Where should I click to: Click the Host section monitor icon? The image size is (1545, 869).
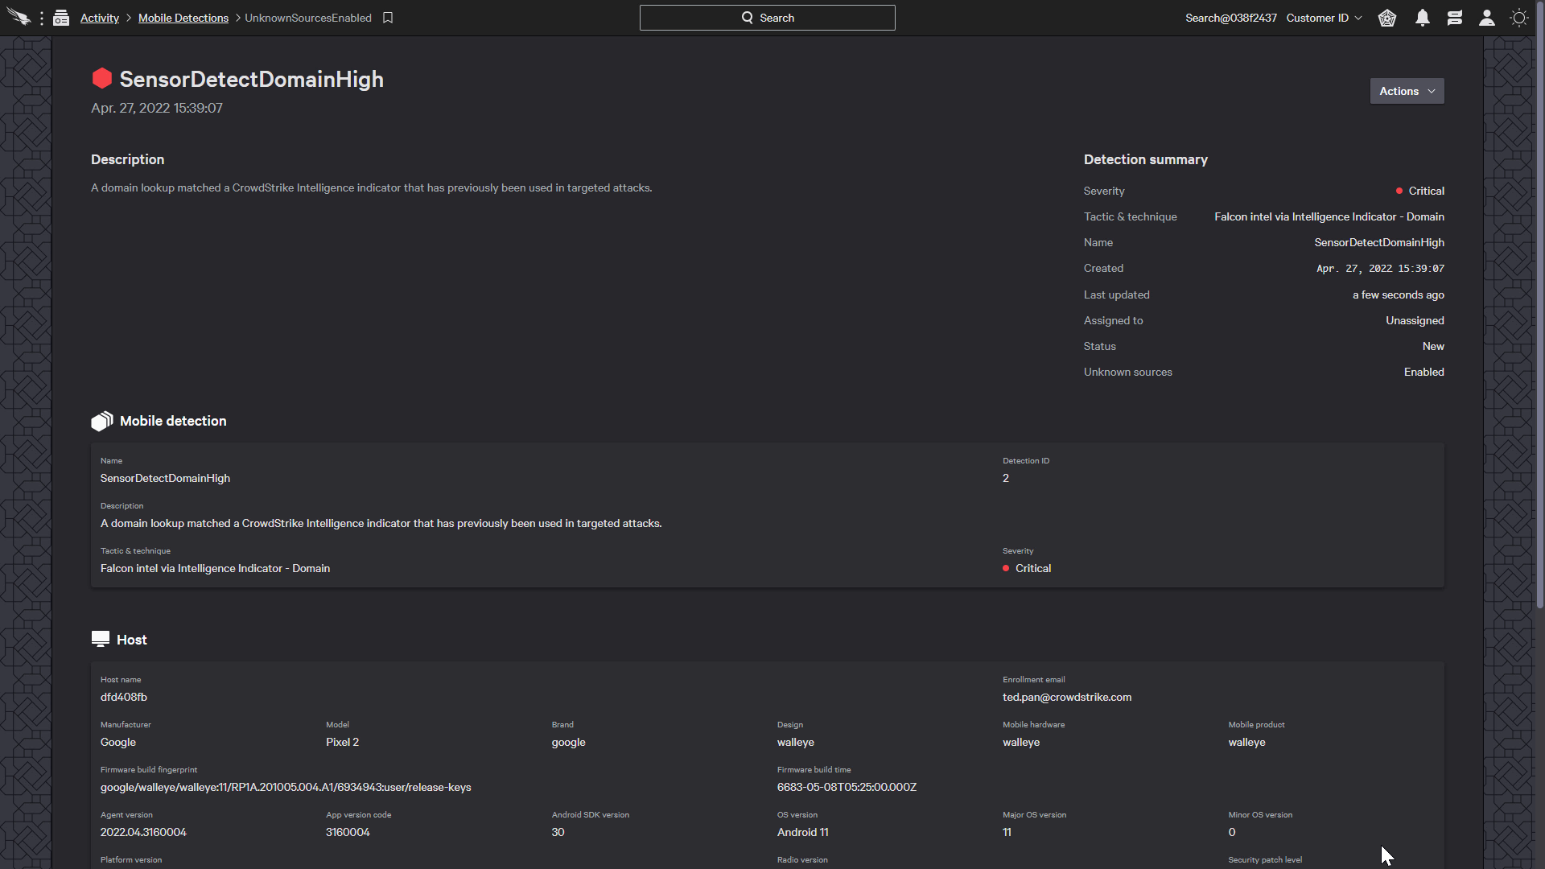point(101,639)
